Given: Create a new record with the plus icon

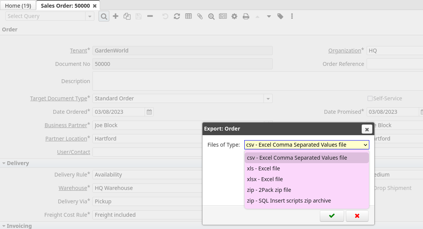Looking at the screenshot, I should [115, 16].
